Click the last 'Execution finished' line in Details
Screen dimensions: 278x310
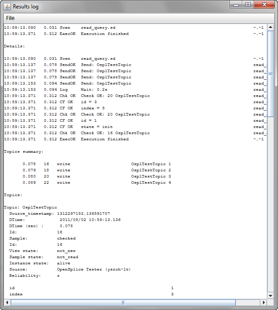click(105, 139)
